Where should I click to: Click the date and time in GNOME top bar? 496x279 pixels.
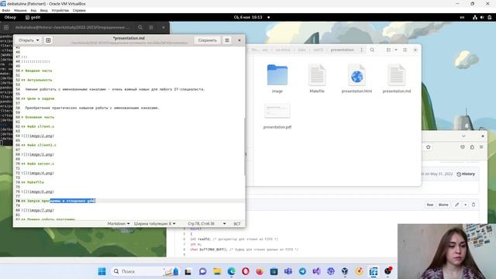248,17
